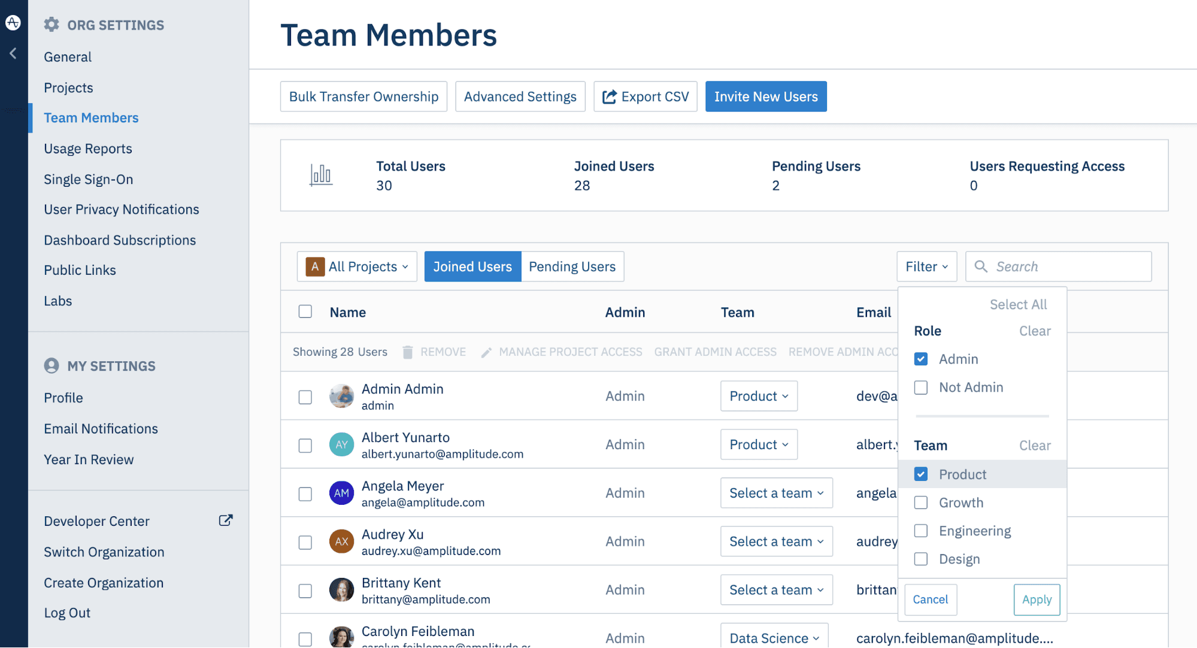
Task: Check the select-all checkbox in the table header
Action: coord(305,311)
